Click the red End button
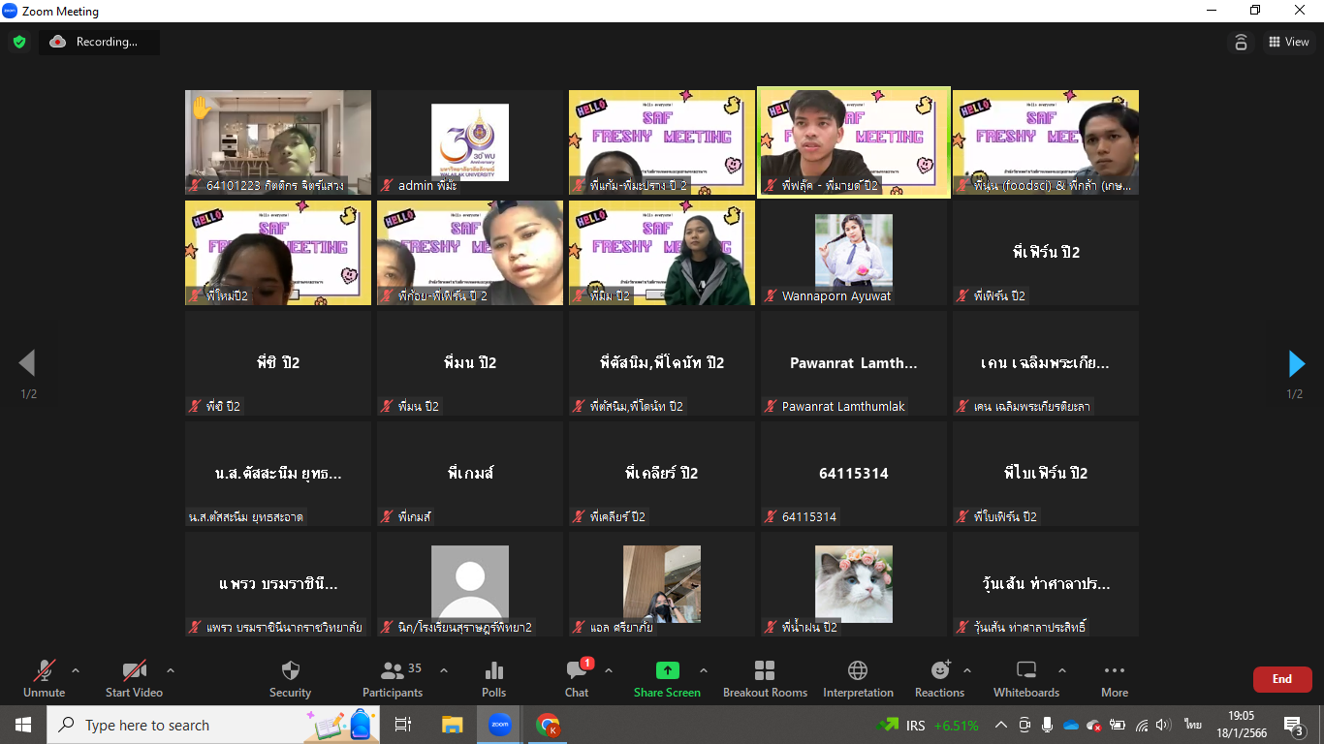The height and width of the screenshot is (744, 1324). [x=1281, y=679]
